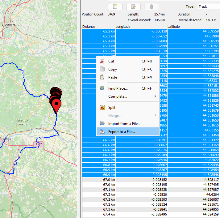
Task: Click the Copy icon in context menu
Action: (102, 69)
